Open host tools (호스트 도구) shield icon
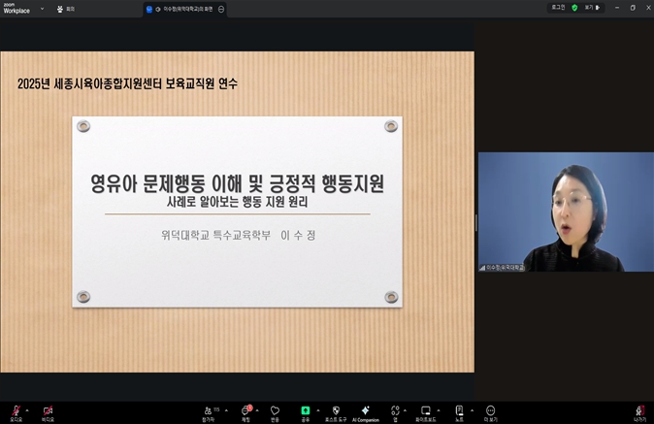The height and width of the screenshot is (424, 654). pyautogui.click(x=336, y=411)
